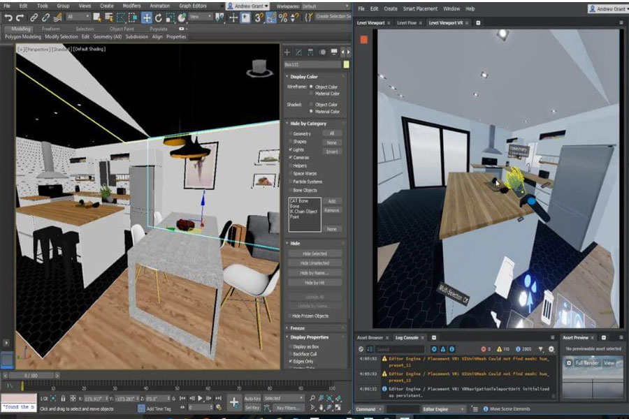Image resolution: width=629 pixels, height=419 pixels.
Task: Uncheck the Cameras hide category checkbox
Action: click(x=291, y=158)
